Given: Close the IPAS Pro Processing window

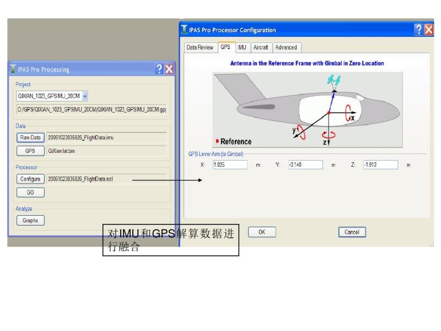Looking at the screenshot, I should coord(169,69).
